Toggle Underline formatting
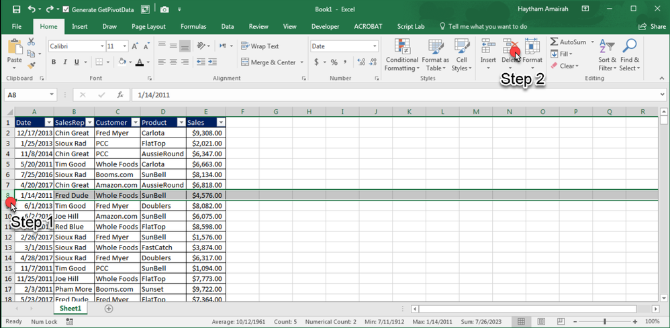The width and height of the screenshot is (670, 328). point(77,62)
